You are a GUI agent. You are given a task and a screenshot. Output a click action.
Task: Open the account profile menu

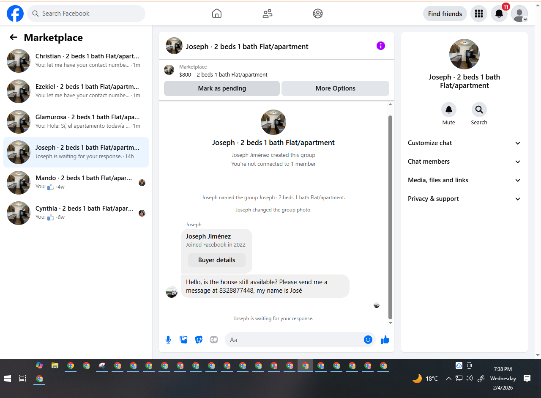click(519, 14)
